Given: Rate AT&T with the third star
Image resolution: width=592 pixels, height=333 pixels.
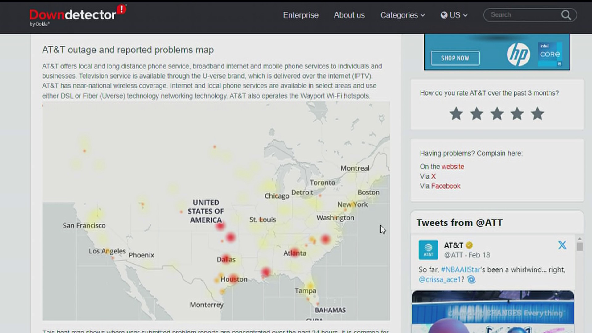Looking at the screenshot, I should coord(497,114).
